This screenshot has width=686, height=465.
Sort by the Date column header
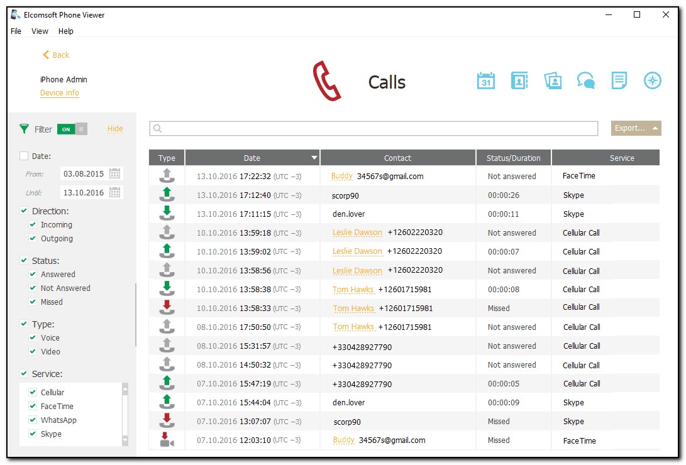pyautogui.click(x=252, y=158)
